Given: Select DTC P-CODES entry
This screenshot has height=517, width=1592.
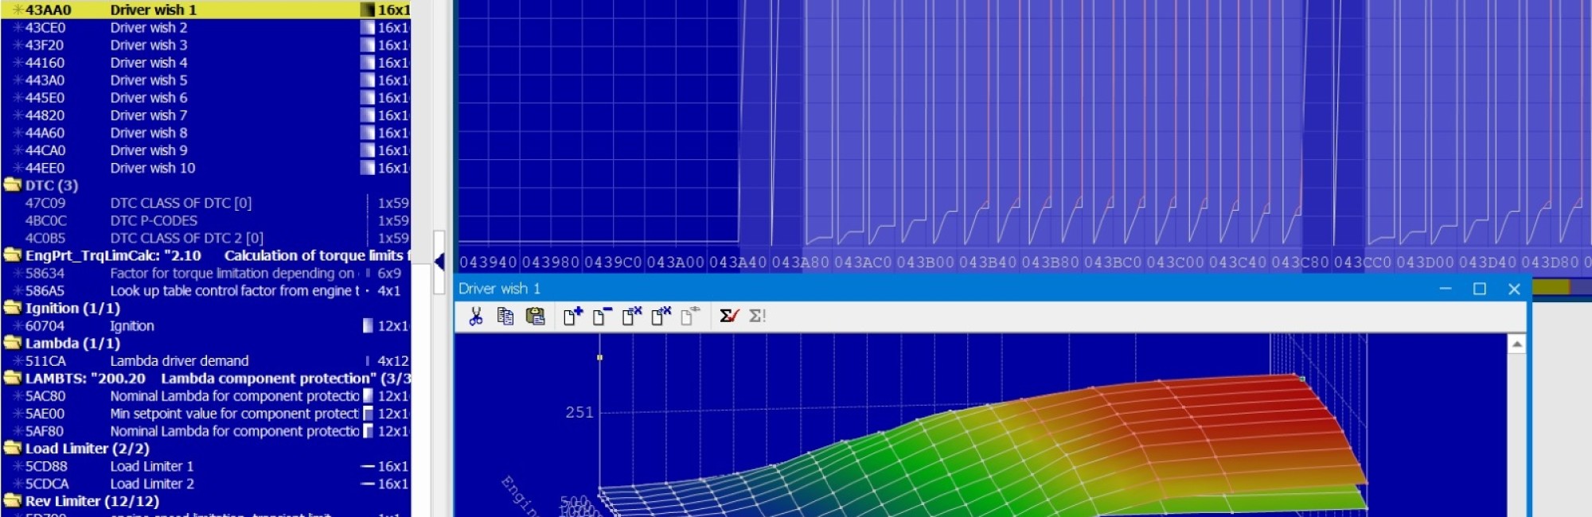Looking at the screenshot, I should coord(154,220).
